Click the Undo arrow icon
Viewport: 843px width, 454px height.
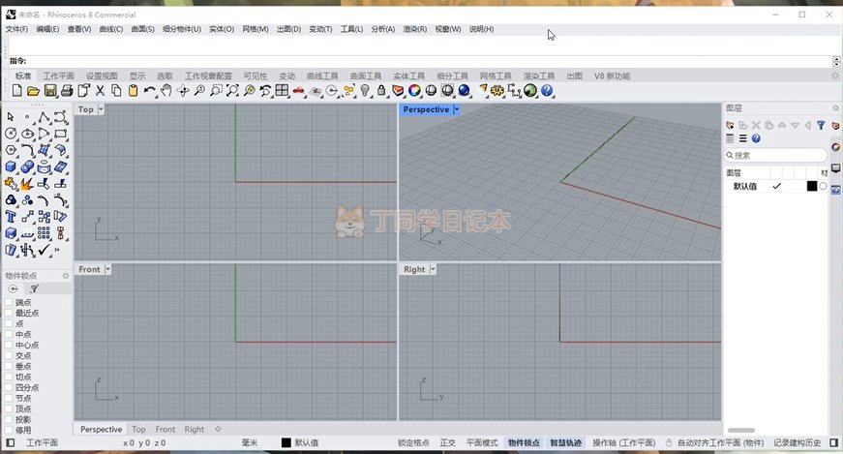(149, 91)
